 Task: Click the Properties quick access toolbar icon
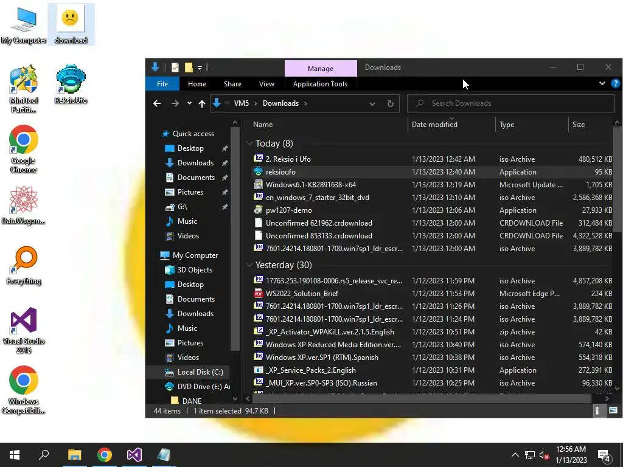175,67
